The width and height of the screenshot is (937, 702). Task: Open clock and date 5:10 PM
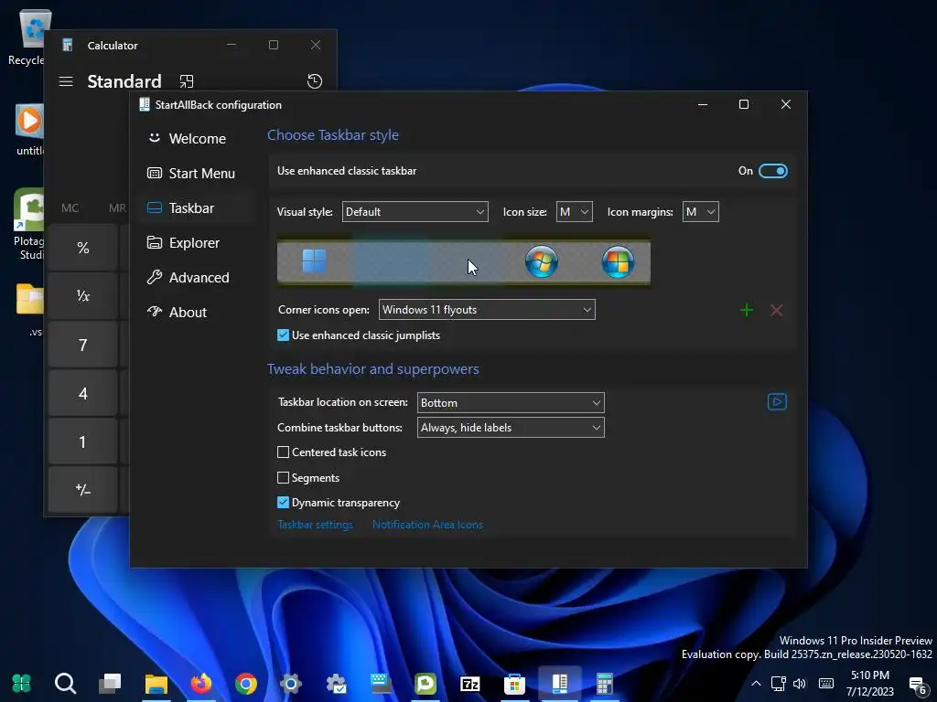[870, 684]
